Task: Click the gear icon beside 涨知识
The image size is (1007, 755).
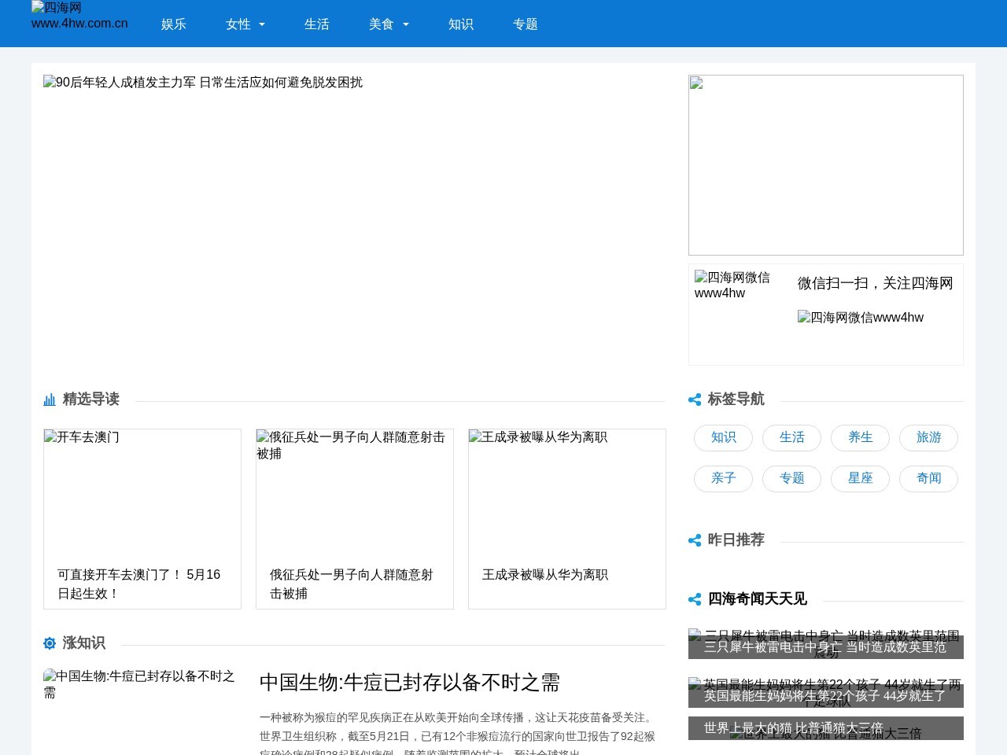Action: [x=50, y=643]
